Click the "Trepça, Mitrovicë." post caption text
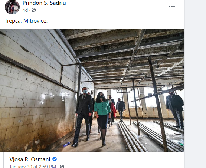 [x=26, y=21]
